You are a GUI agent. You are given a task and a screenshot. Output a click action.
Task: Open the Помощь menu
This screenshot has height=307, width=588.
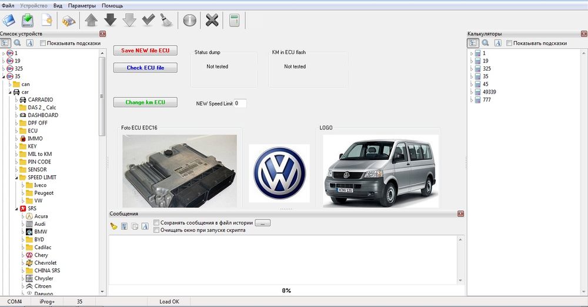click(112, 6)
